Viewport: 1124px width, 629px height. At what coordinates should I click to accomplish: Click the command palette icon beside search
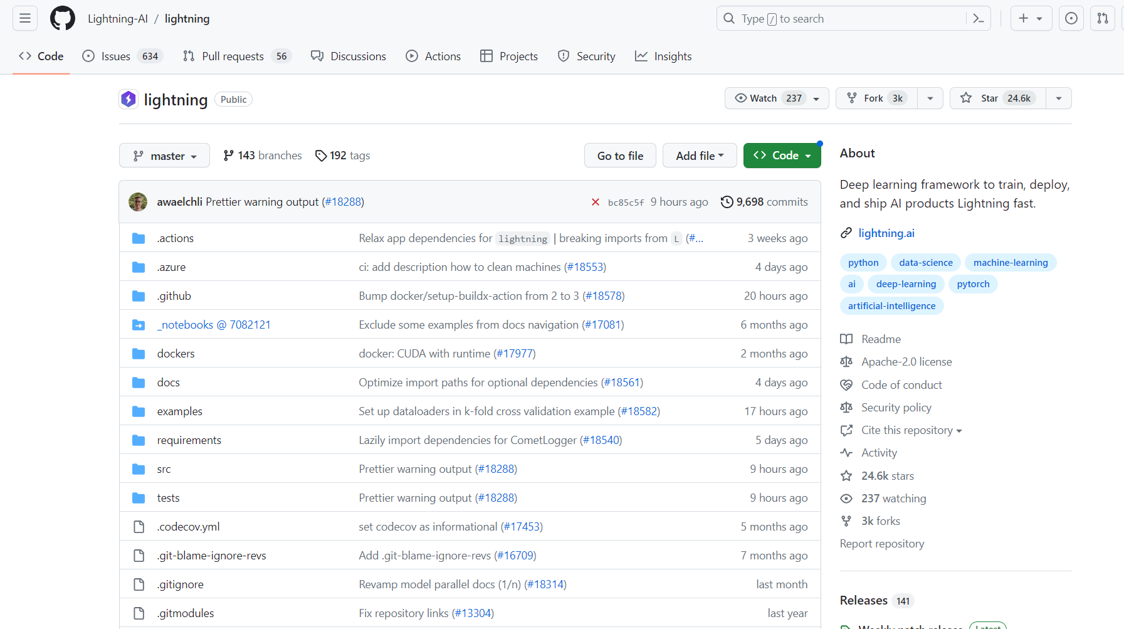pos(978,18)
